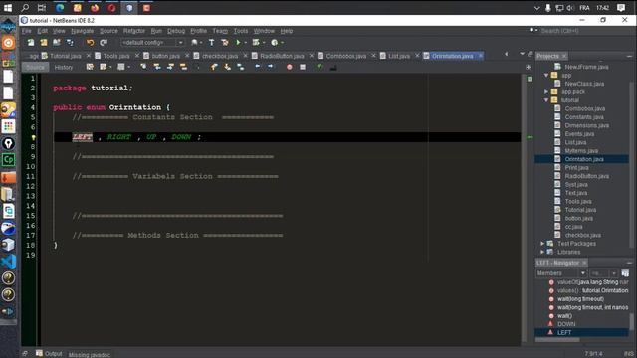The width and height of the screenshot is (637, 358).
Task: Click the Debug Project toolbar icon
Action: click(256, 42)
